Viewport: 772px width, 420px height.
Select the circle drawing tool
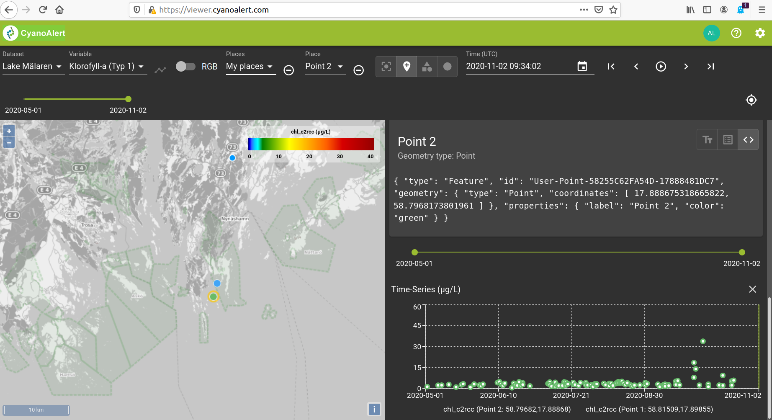point(447,66)
